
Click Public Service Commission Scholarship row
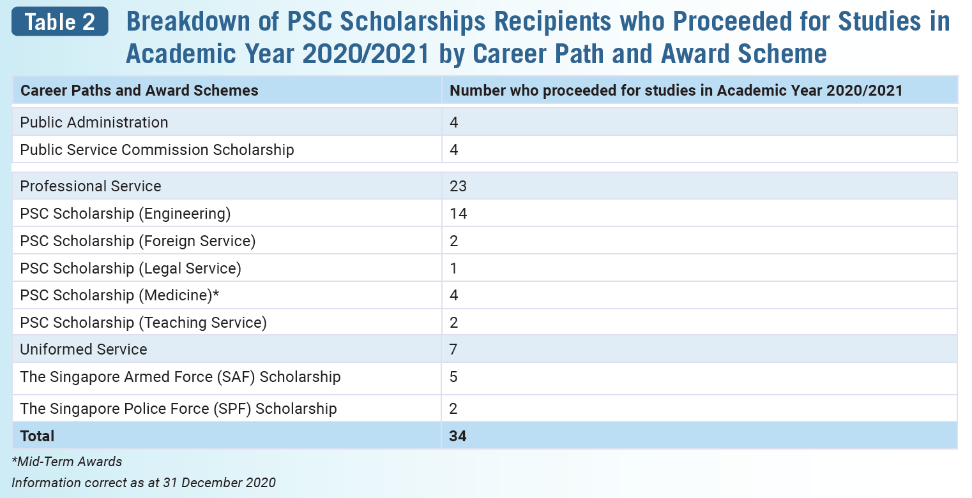point(485,149)
